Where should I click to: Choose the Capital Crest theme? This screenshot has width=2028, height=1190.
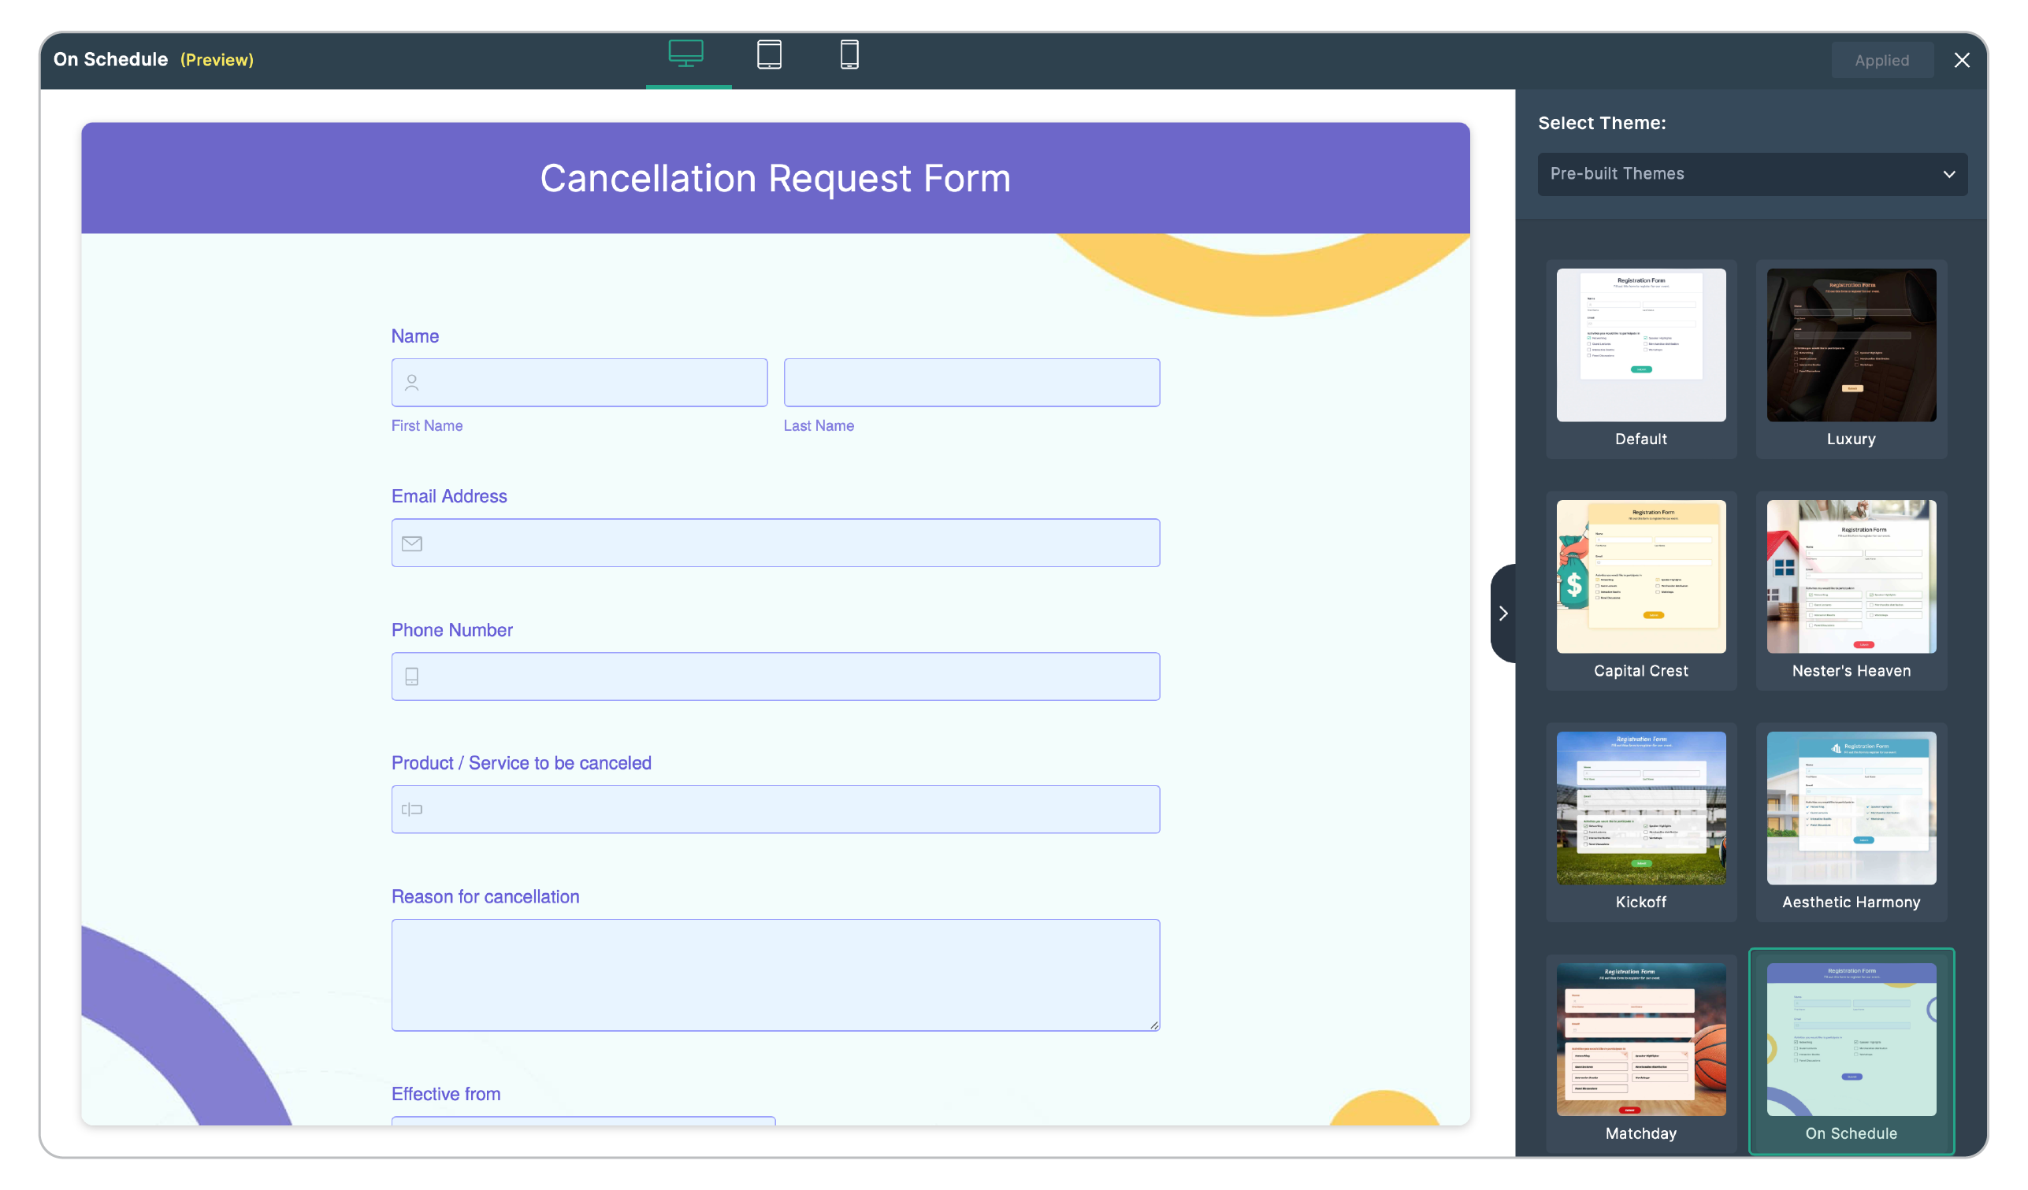[1640, 577]
